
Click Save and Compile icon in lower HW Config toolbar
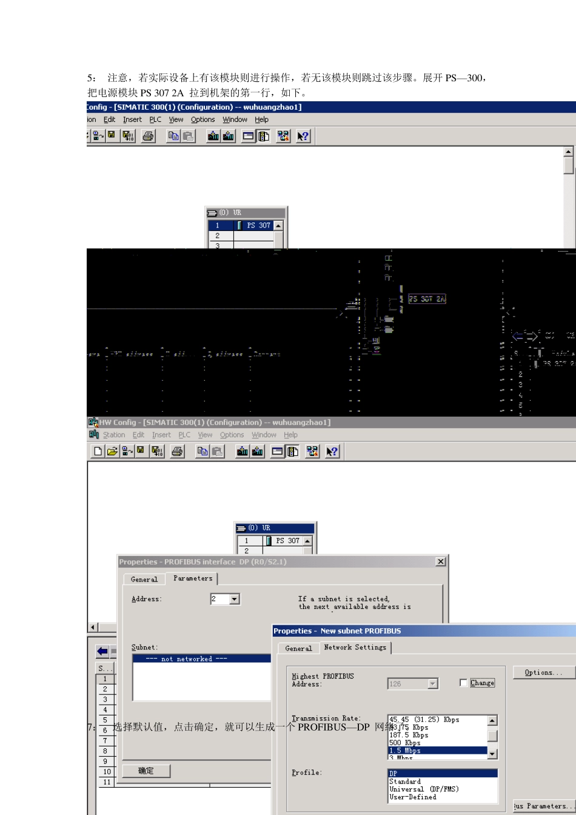156,451
